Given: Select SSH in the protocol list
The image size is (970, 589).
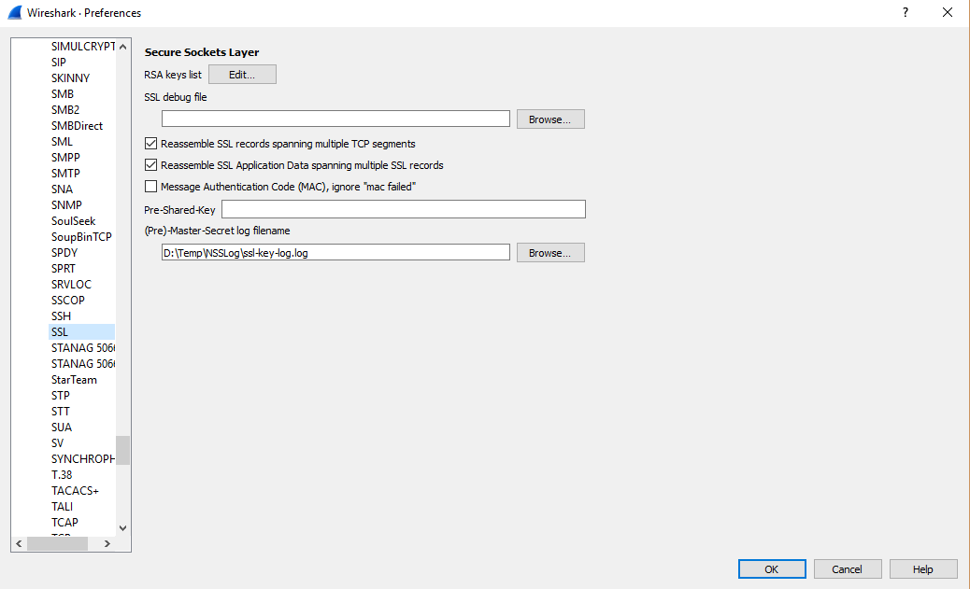Looking at the screenshot, I should pos(61,316).
